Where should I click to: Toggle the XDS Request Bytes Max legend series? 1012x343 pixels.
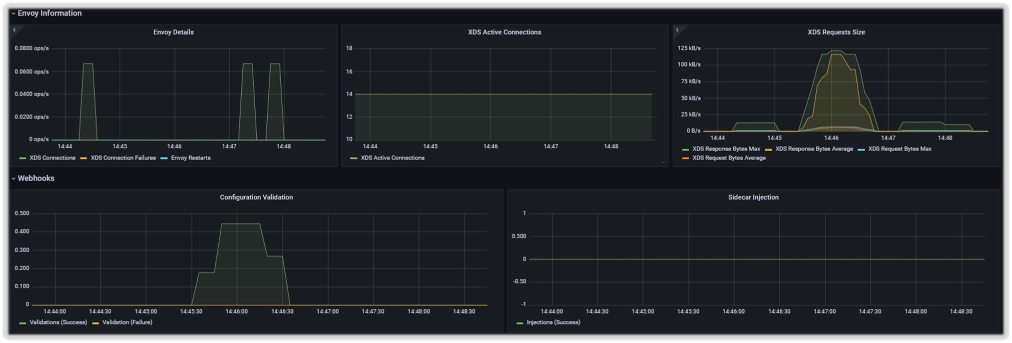coord(899,149)
